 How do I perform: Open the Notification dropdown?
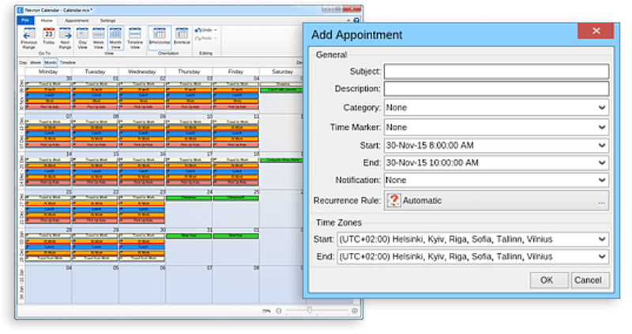click(496, 180)
